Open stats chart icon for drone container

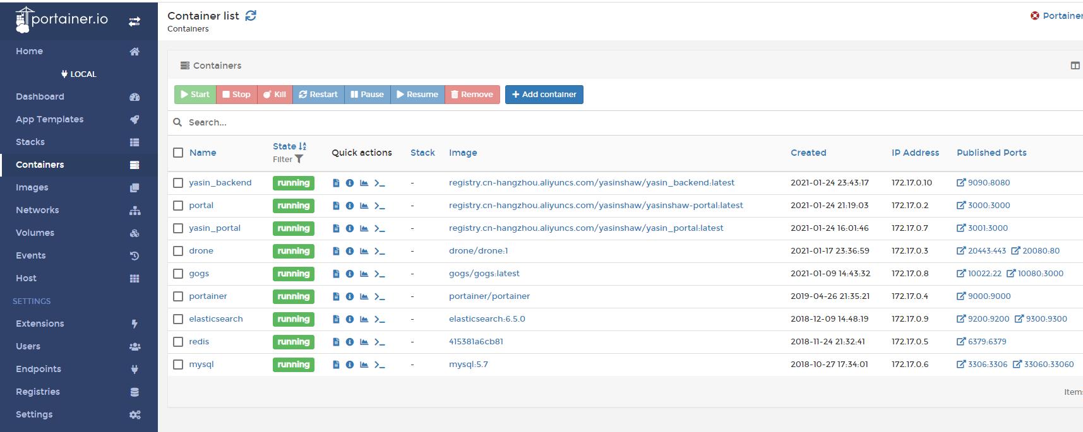[x=364, y=251]
